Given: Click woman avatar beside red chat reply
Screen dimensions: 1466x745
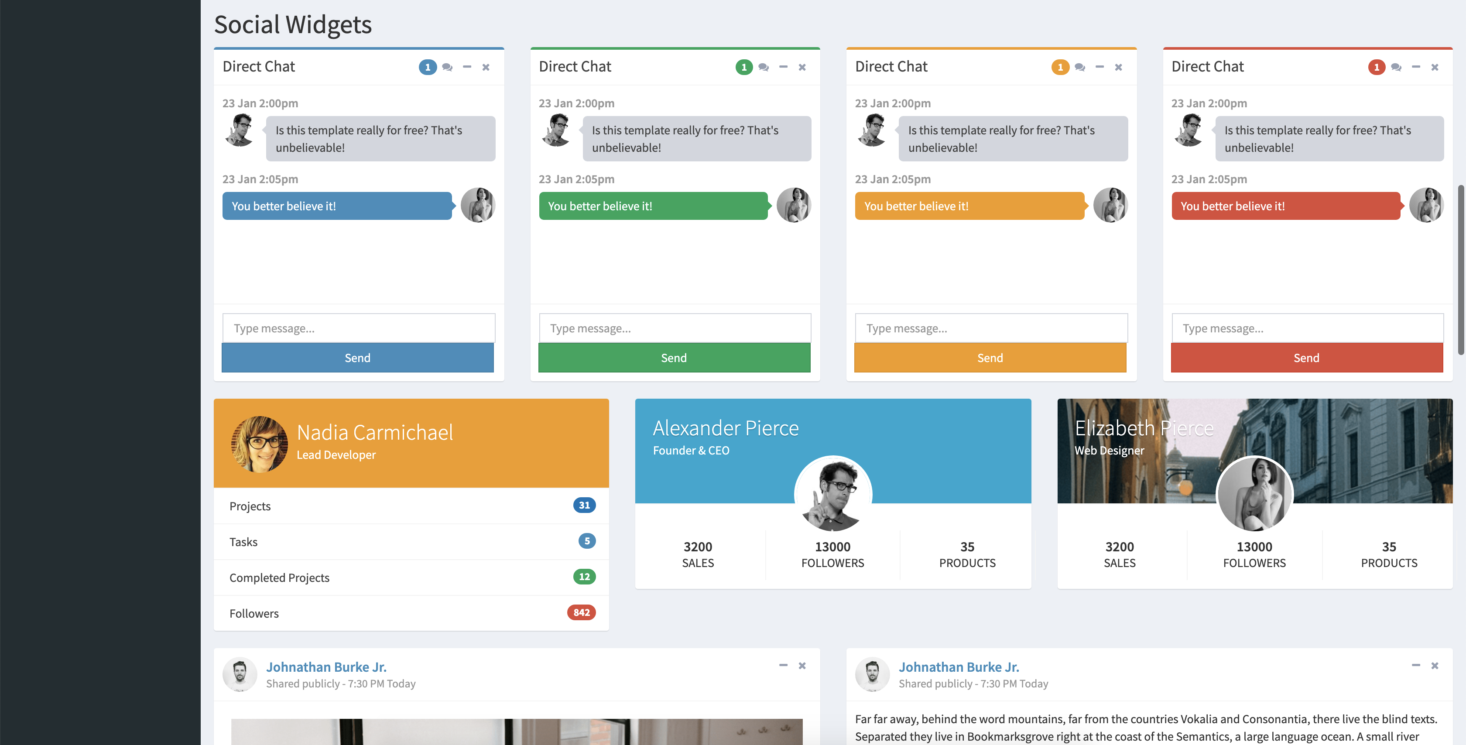Looking at the screenshot, I should [x=1427, y=205].
